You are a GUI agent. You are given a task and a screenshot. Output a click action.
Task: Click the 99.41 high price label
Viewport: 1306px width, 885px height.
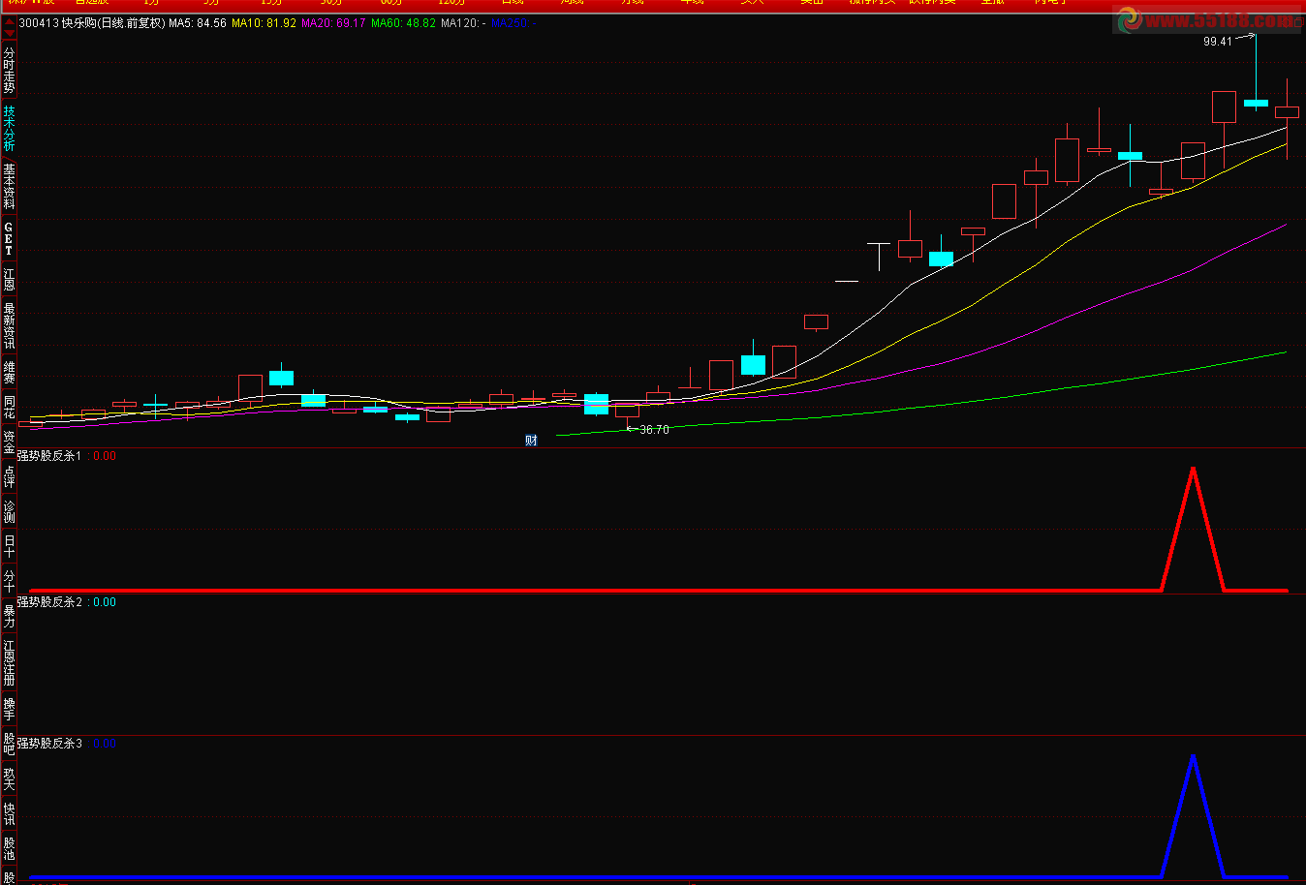click(x=1218, y=42)
